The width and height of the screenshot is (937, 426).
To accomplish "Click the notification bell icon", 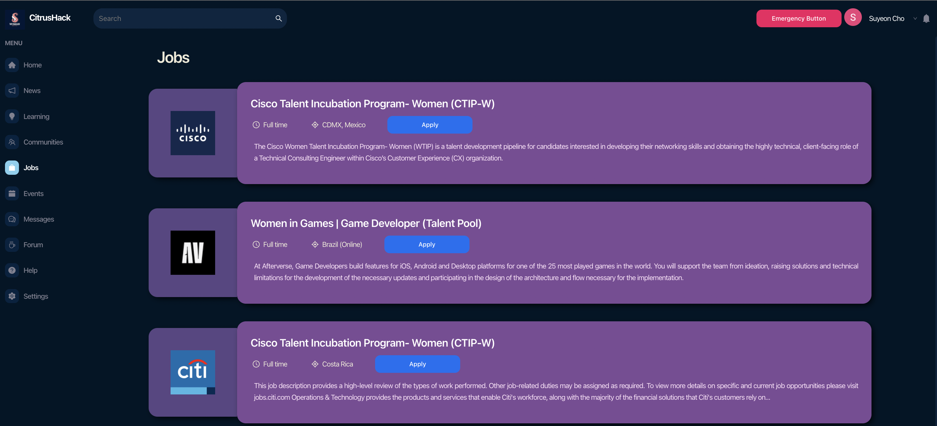I will pyautogui.click(x=926, y=19).
